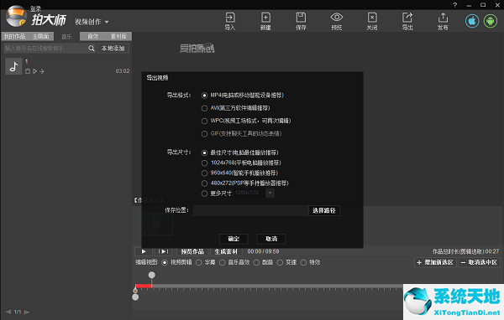The height and width of the screenshot is (320, 504).
Task: Select AVI export format option
Action: 204,108
